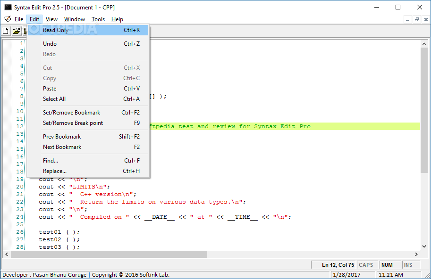Open Find... from the Edit menu
The height and width of the screenshot is (279, 431).
click(88, 161)
